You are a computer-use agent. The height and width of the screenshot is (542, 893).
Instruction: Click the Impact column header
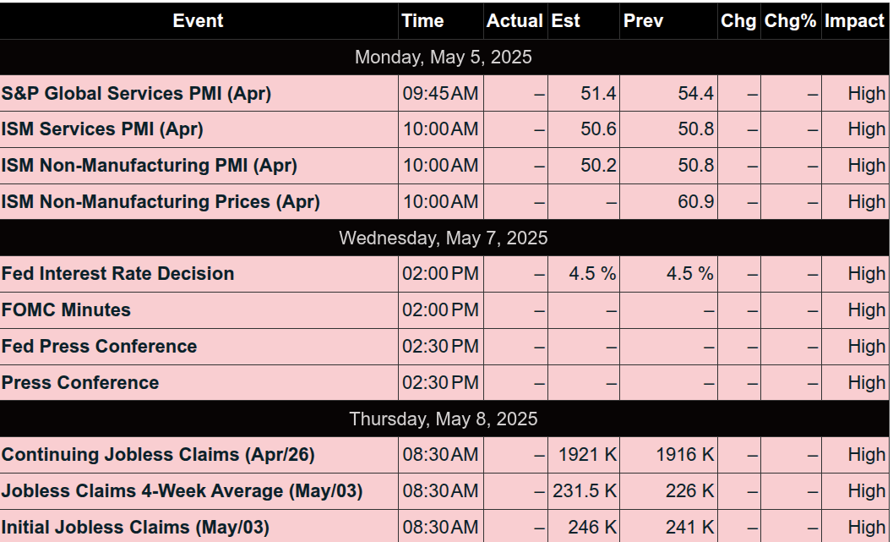click(x=855, y=21)
